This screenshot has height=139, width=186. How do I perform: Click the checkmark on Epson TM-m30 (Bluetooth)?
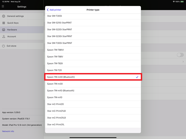(137, 77)
